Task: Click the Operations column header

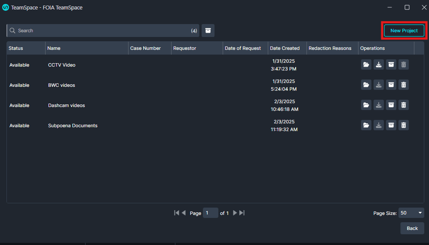Action: [x=386, y=48]
